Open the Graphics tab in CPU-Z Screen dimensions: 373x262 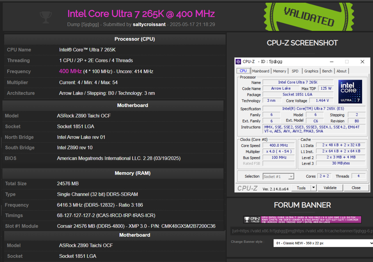[311, 71]
